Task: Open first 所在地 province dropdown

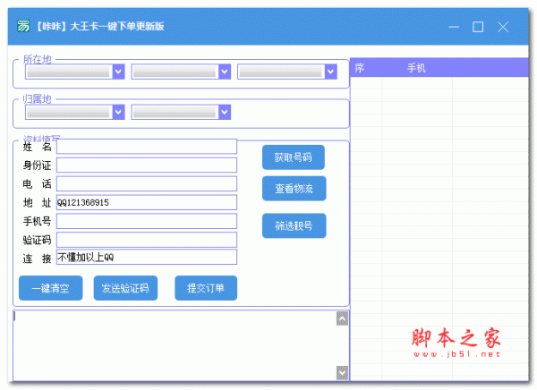Action: click(x=75, y=72)
